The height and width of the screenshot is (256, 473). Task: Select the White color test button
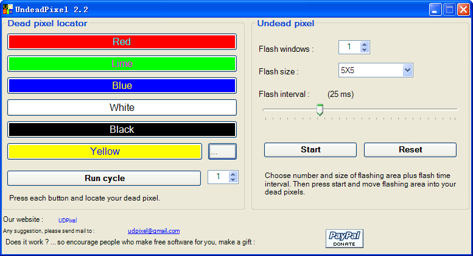point(122,107)
